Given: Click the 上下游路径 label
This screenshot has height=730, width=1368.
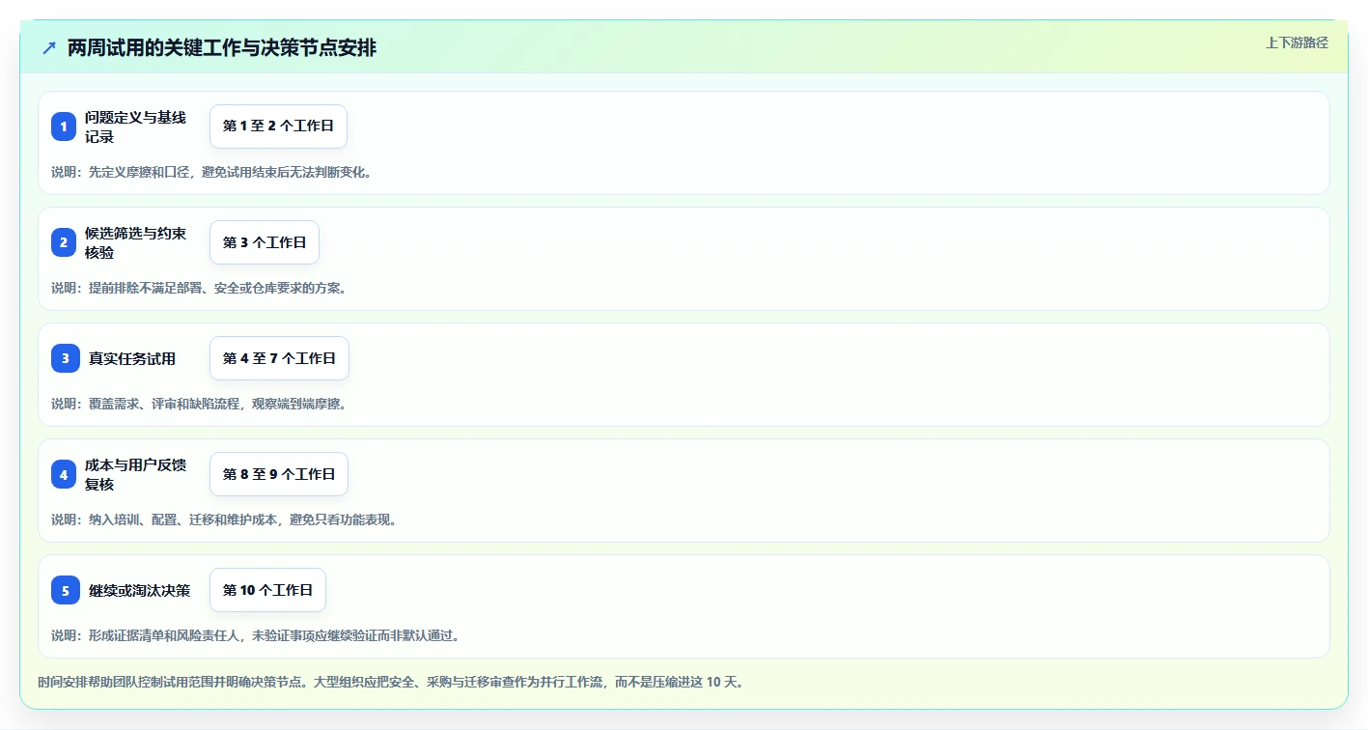Looking at the screenshot, I should [1297, 42].
